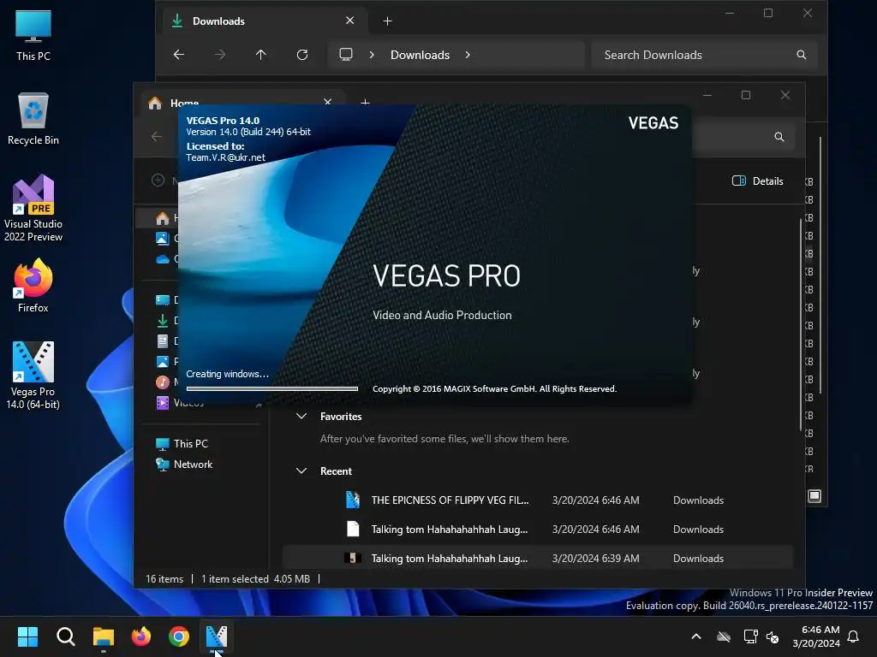Click Vegas Pro taskbar icon

click(x=217, y=636)
